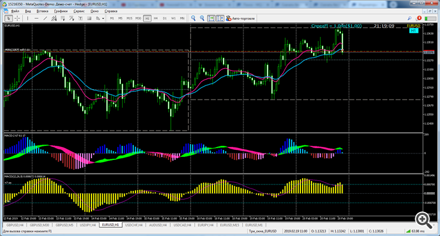Screen dimensions: 440x236
Task: Open the search magnifier in toolbar
Action: 409,19
